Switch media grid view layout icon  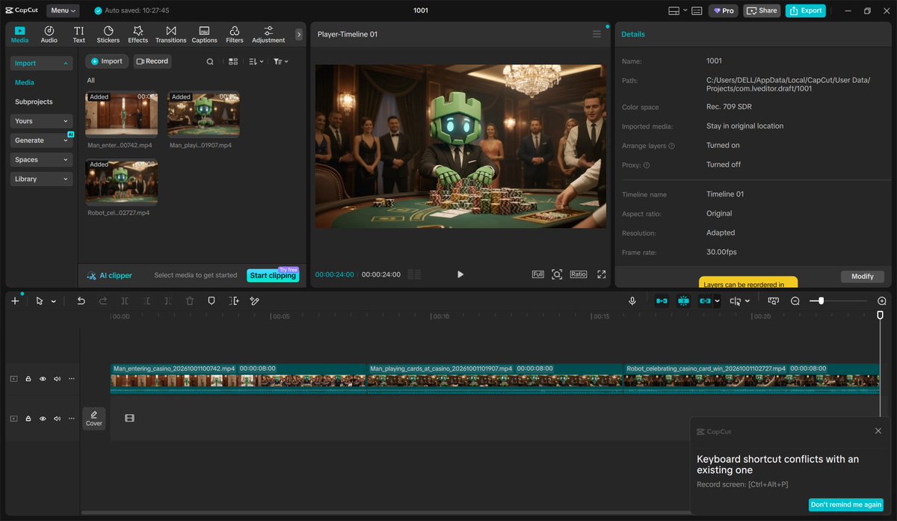pos(233,61)
